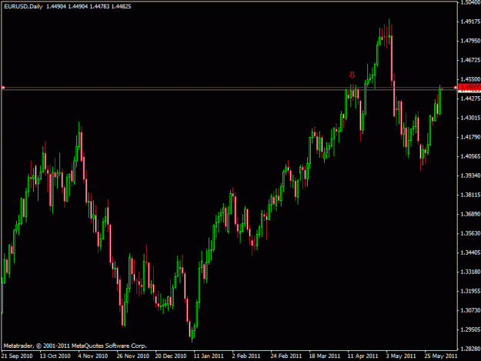Click the 20 Dec 2010 date label
Image resolution: width=481 pixels, height=361 pixels.
click(x=171, y=356)
